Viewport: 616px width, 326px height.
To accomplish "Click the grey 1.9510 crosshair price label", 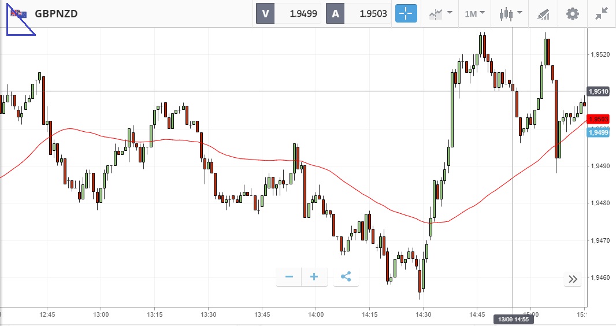I will click(598, 91).
